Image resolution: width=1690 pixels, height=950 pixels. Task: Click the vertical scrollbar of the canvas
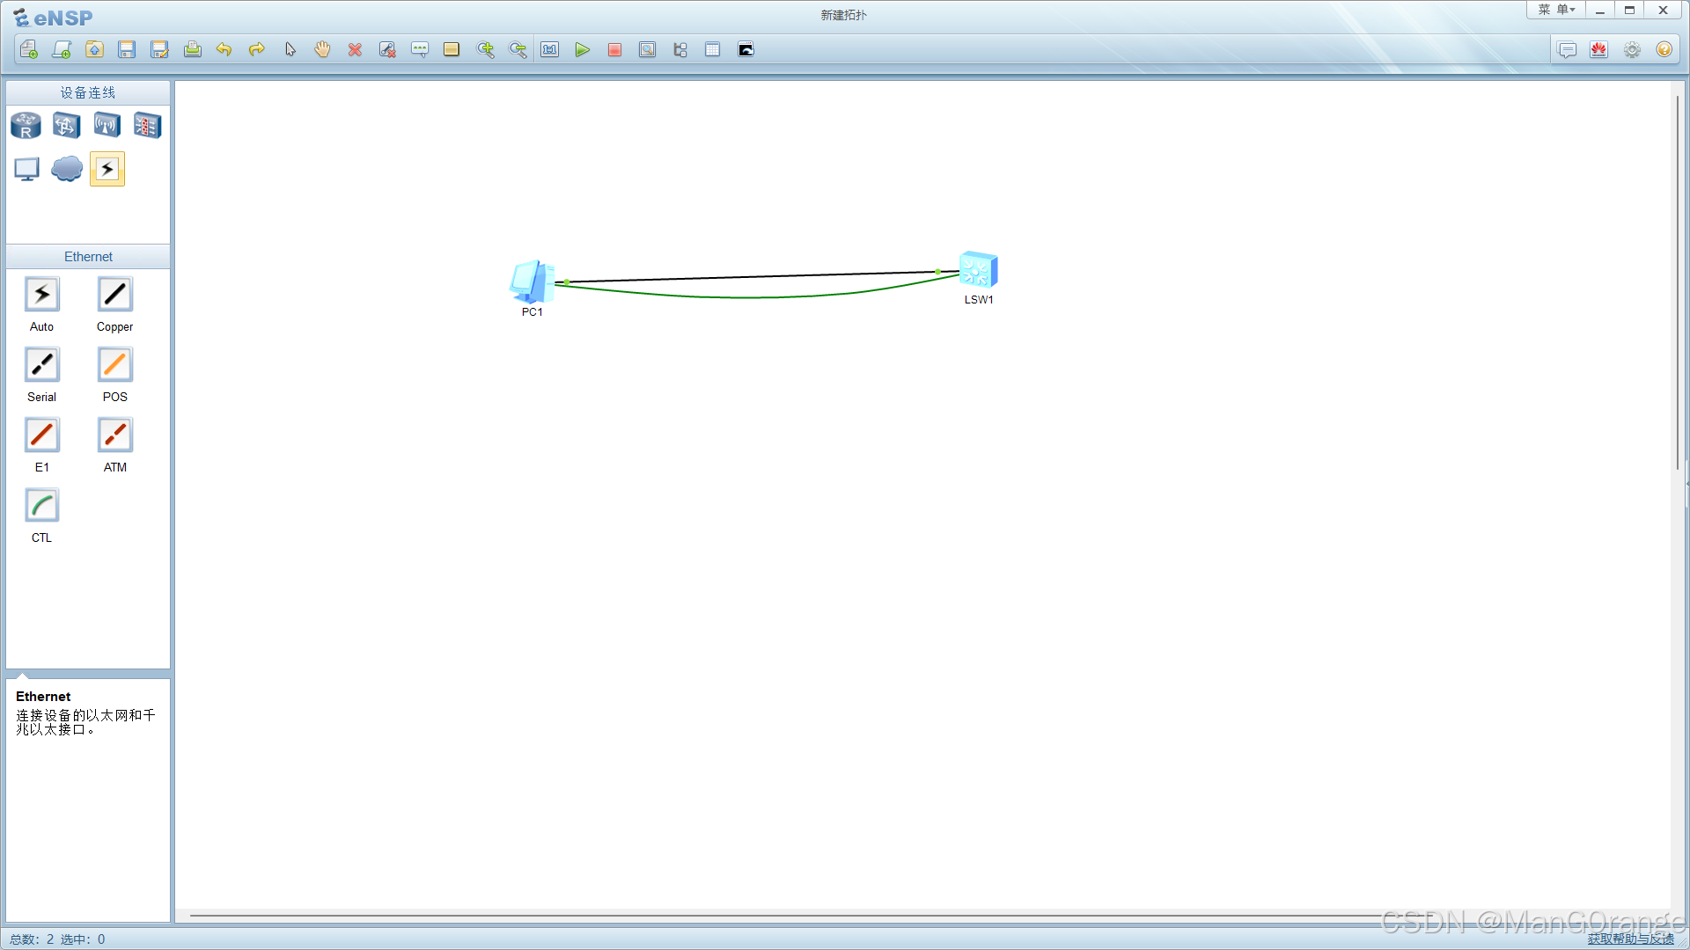coord(1678,281)
